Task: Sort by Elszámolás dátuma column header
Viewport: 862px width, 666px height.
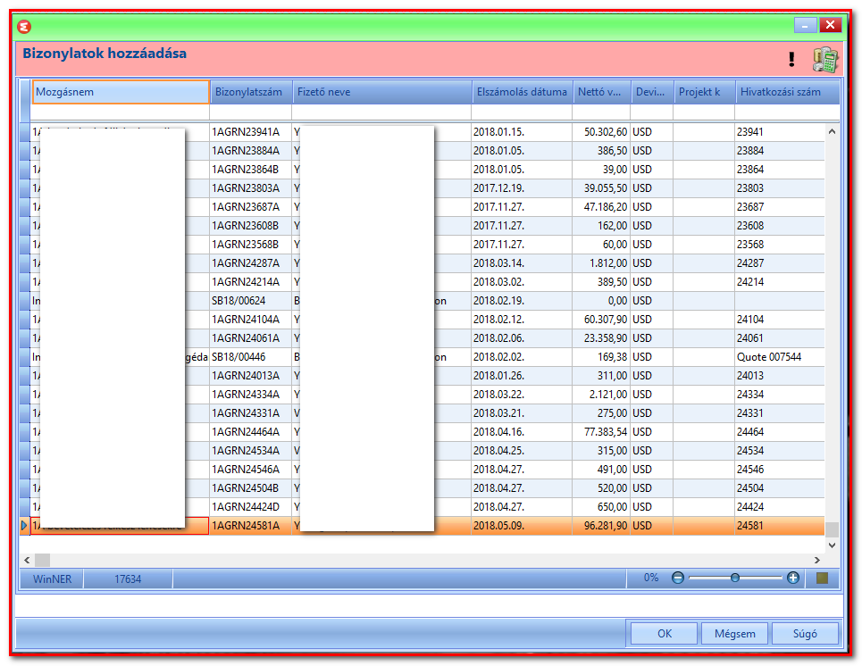Action: point(522,92)
